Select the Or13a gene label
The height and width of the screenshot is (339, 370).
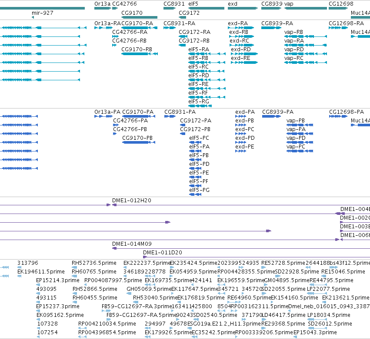(x=103, y=4)
